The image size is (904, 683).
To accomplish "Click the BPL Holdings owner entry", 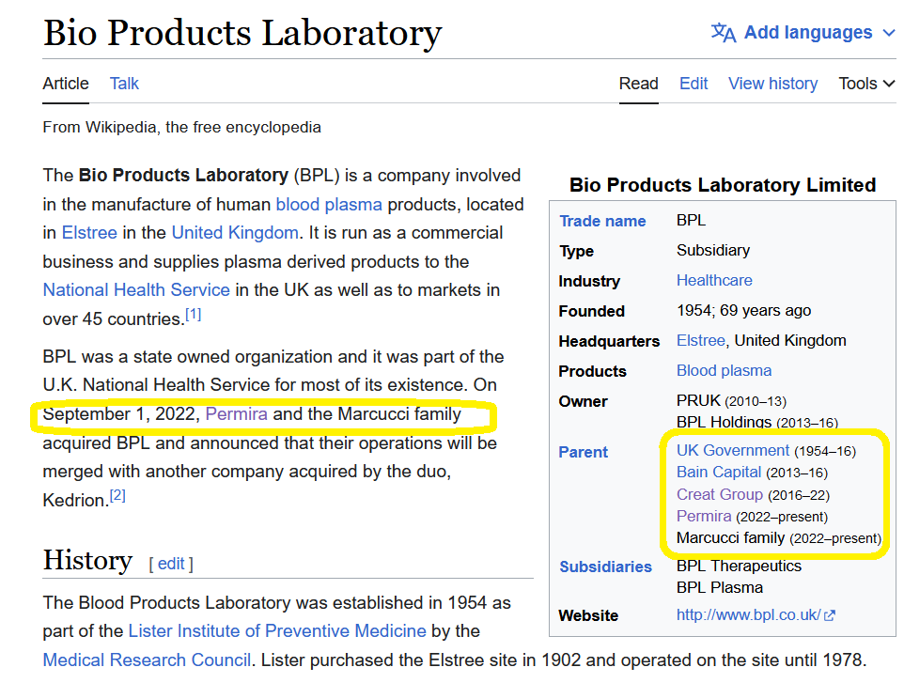I will coord(757,423).
